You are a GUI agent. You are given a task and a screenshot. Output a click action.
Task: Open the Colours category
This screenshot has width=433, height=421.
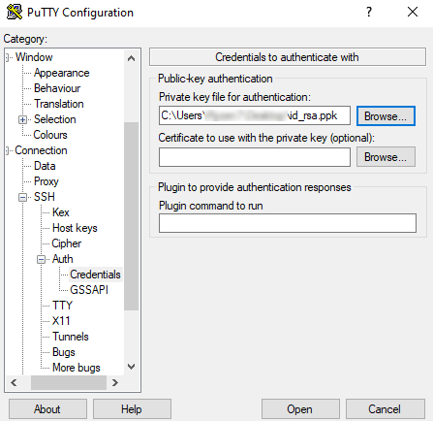point(50,135)
